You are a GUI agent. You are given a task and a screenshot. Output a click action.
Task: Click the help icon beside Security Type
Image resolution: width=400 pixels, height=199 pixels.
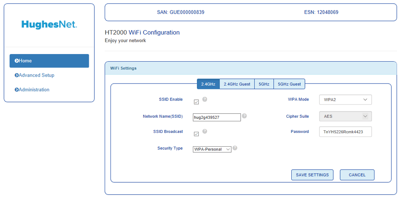tap(235, 148)
